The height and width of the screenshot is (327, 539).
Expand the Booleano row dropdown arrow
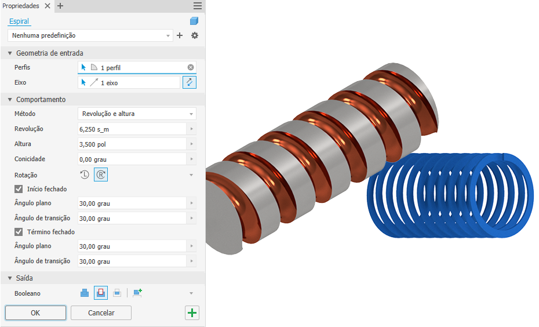coord(191,293)
